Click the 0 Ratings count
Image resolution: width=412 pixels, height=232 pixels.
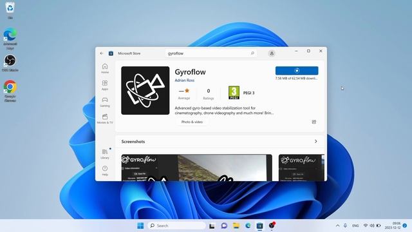[209, 93]
